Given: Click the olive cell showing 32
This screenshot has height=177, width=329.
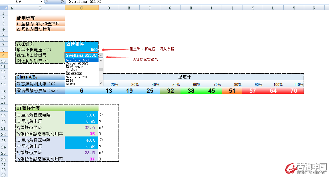Looking at the screenshot, I should coord(170,90).
